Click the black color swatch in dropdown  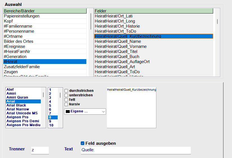pos(67,112)
